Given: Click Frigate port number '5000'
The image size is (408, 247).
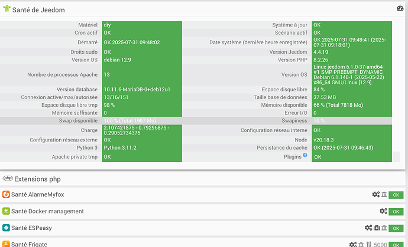Looking at the screenshot, I should pyautogui.click(x=380, y=245).
